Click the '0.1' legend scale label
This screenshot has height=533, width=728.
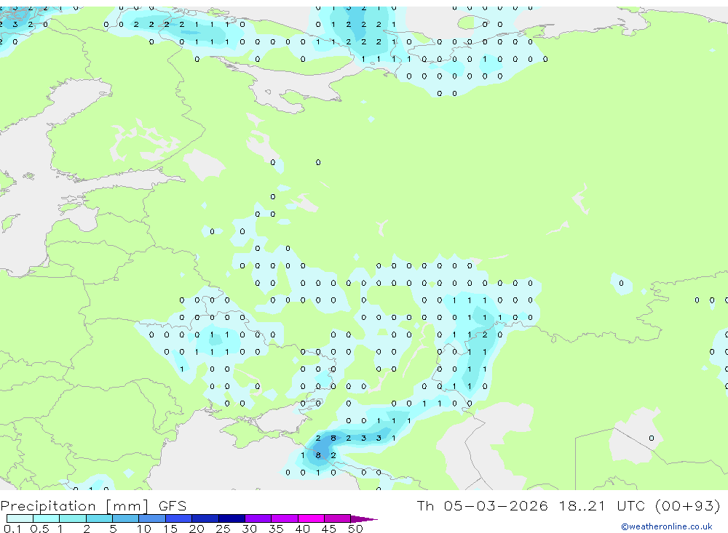pyautogui.click(x=12, y=529)
